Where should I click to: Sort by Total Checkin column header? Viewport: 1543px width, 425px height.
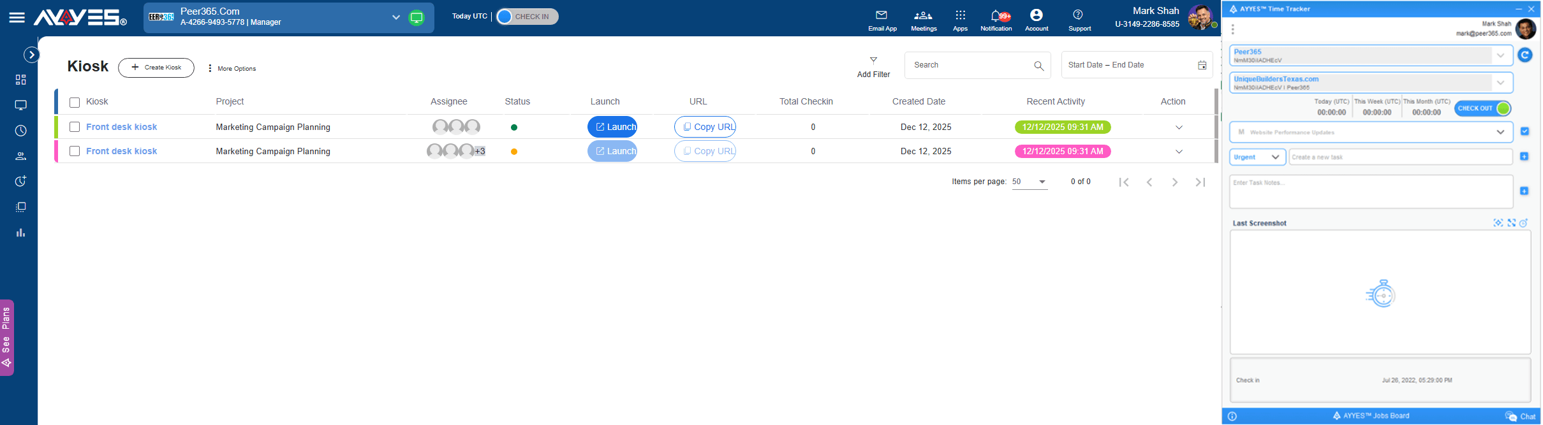pyautogui.click(x=806, y=101)
